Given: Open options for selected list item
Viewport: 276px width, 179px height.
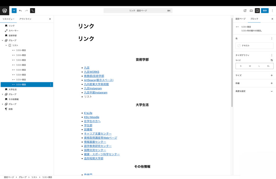Looking at the screenshot, I should 50,85.
